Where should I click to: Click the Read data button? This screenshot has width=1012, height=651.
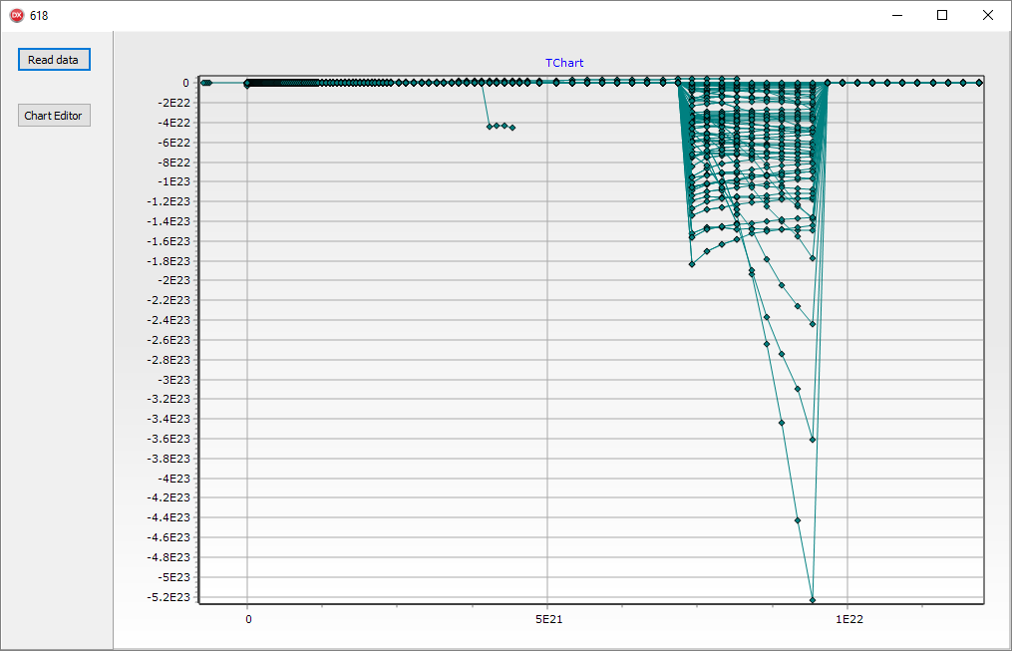[x=54, y=60]
